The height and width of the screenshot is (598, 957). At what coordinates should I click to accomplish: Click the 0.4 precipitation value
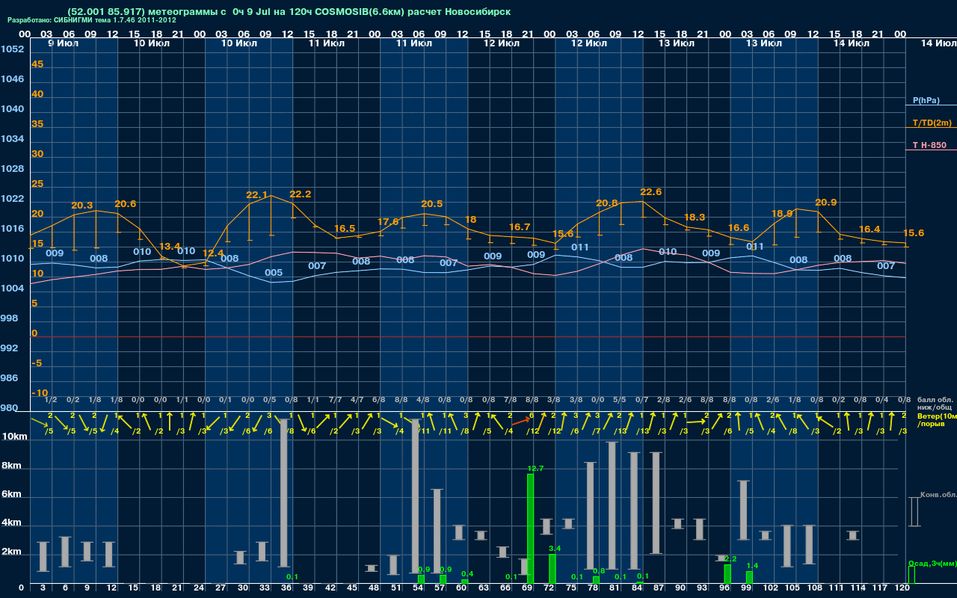467,574
